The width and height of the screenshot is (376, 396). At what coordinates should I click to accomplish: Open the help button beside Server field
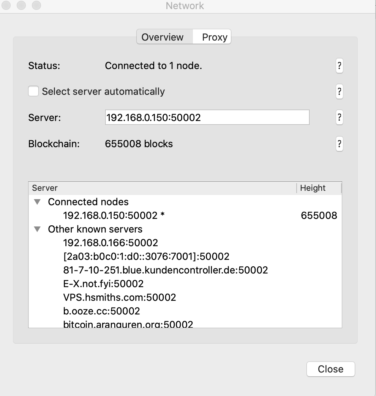(x=339, y=117)
